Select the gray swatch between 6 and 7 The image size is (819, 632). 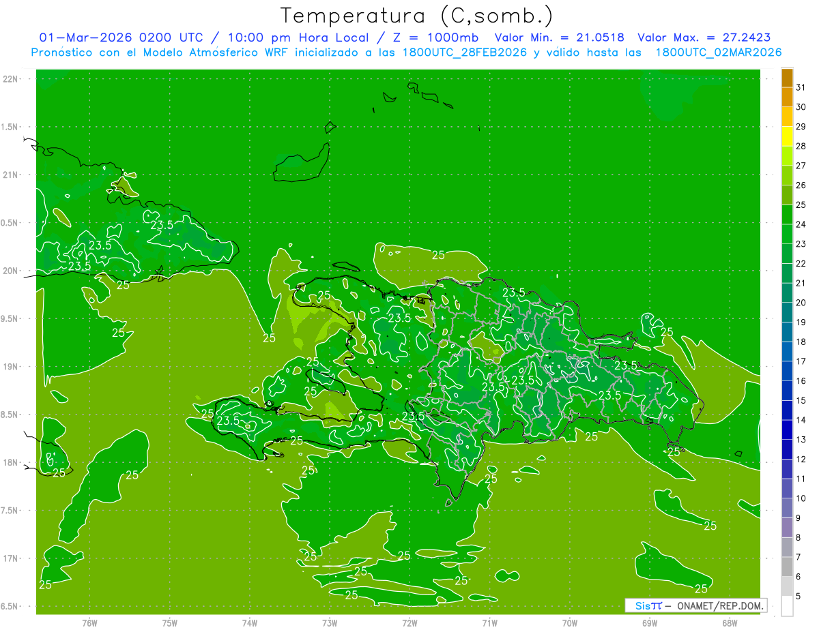(x=787, y=567)
